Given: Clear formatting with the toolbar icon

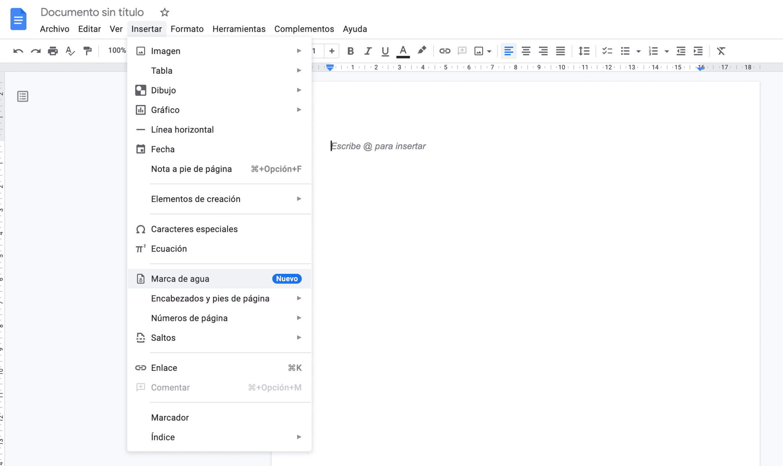Looking at the screenshot, I should [x=721, y=51].
